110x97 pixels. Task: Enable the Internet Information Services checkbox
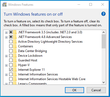(11, 74)
